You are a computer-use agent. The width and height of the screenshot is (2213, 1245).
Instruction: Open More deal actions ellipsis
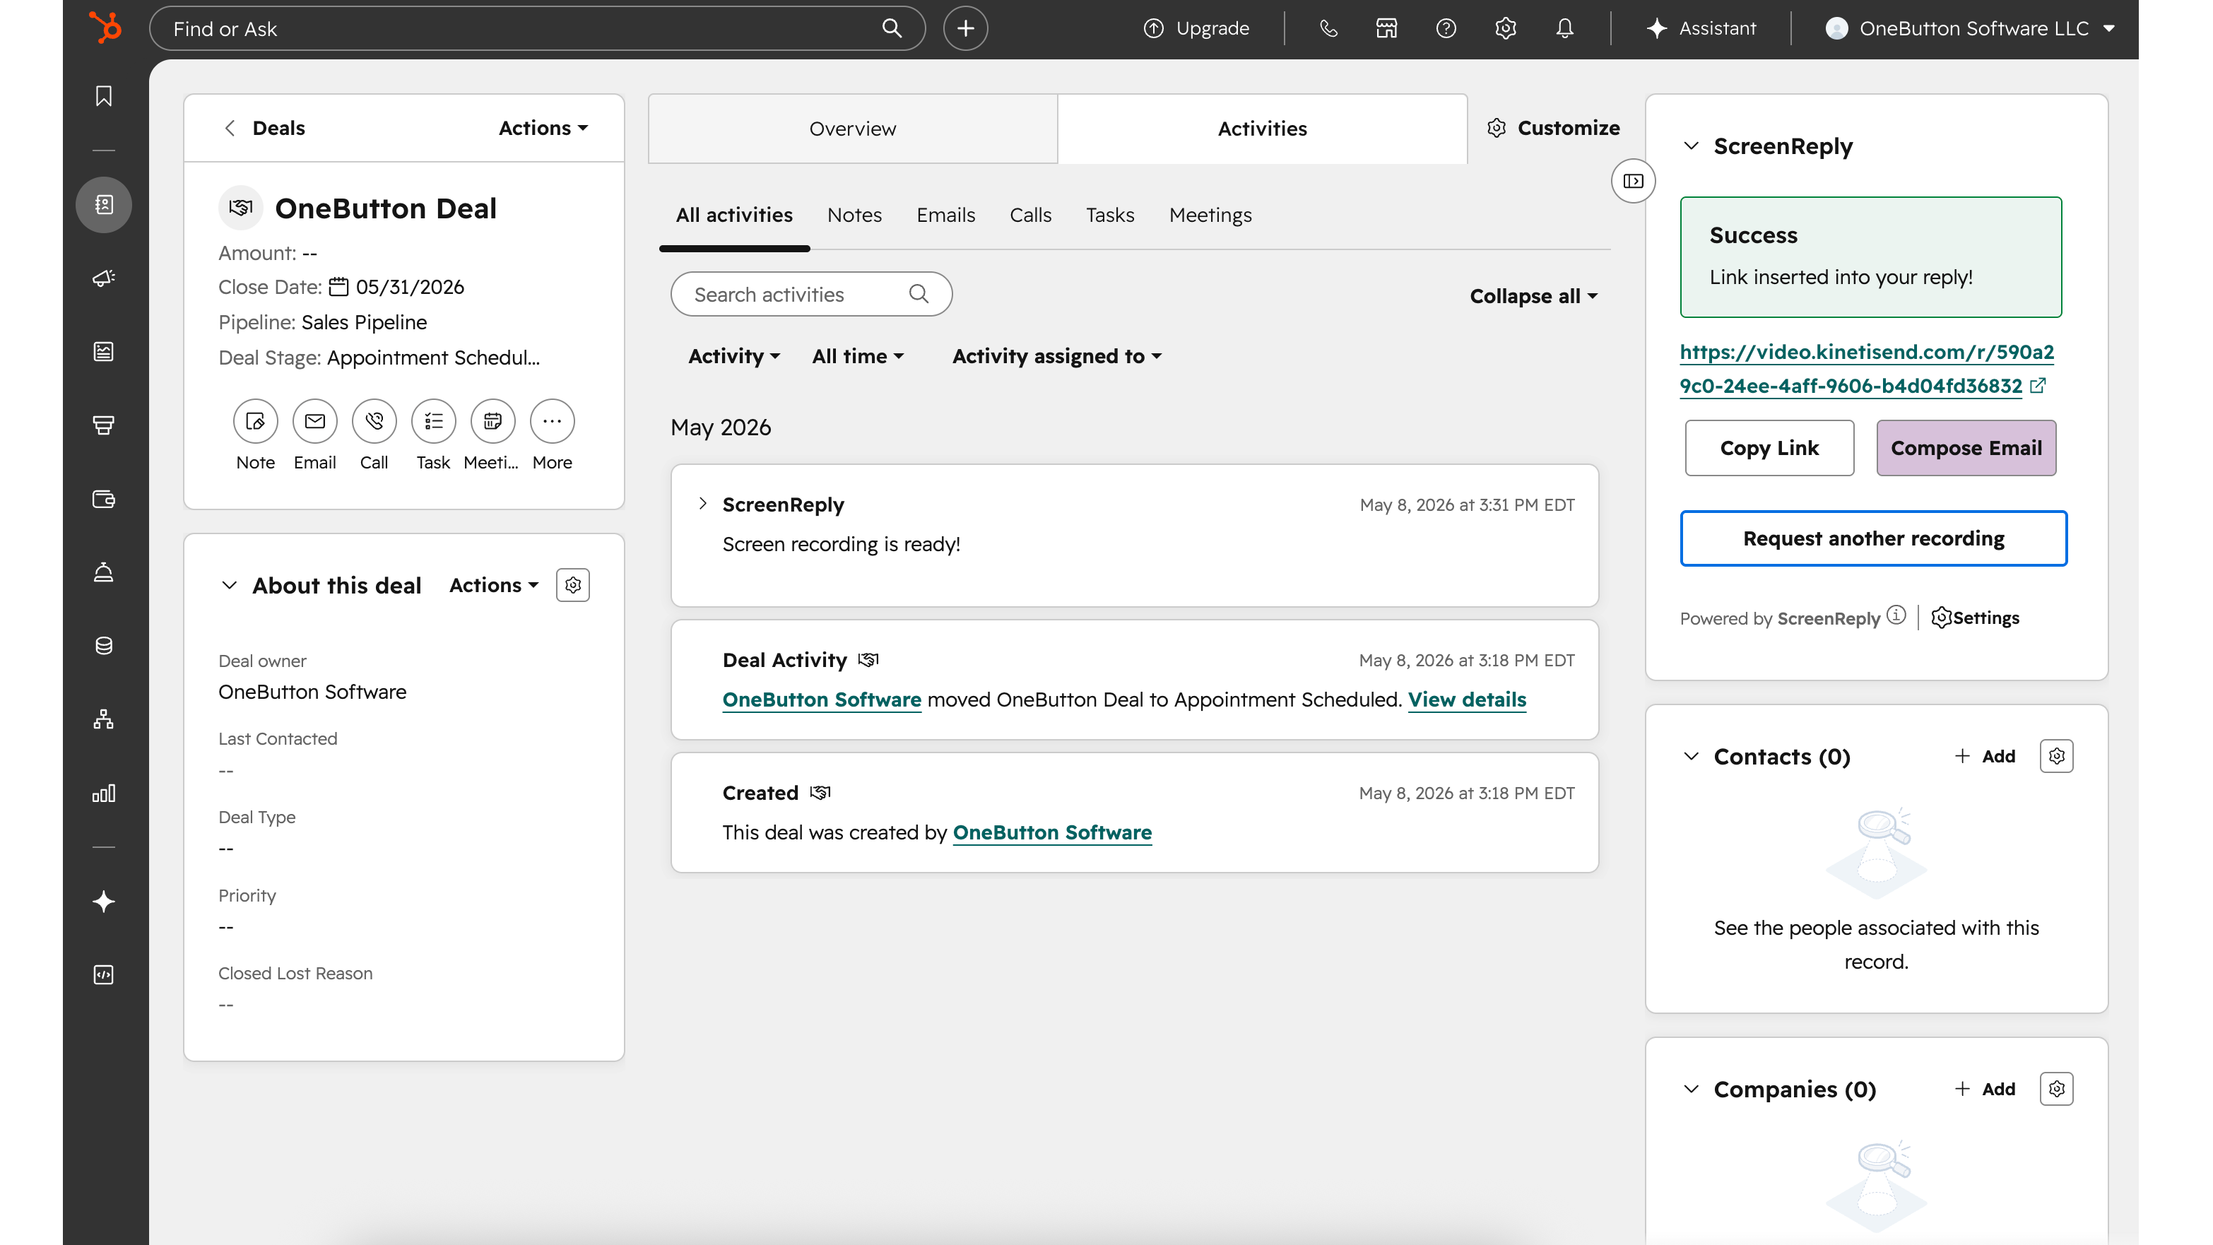pos(552,421)
